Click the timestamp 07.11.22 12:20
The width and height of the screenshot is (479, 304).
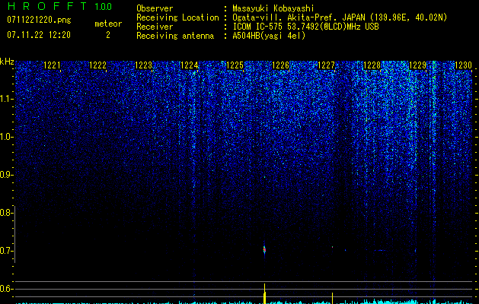(39, 35)
